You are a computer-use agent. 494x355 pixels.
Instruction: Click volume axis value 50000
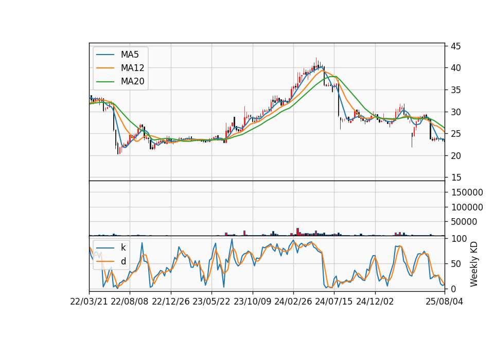pyautogui.click(x=464, y=222)
